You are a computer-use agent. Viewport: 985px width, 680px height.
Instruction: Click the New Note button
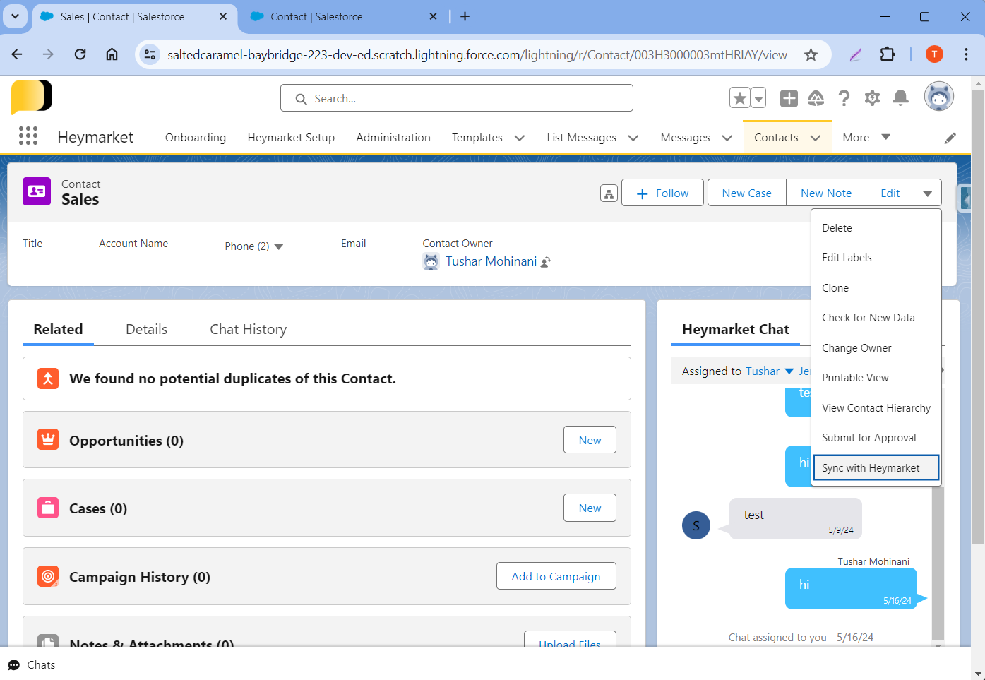tap(826, 193)
